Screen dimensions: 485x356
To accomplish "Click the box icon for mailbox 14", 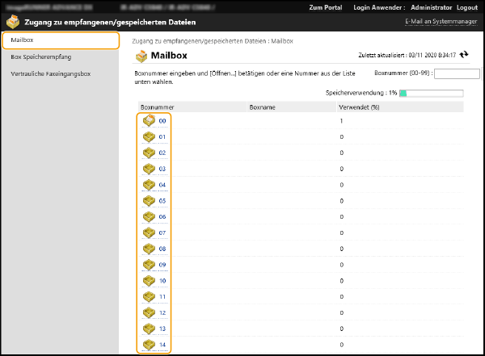I will (x=149, y=345).
